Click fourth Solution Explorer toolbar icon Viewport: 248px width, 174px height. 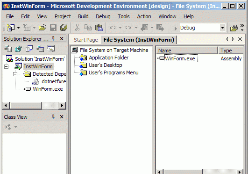tap(40, 49)
